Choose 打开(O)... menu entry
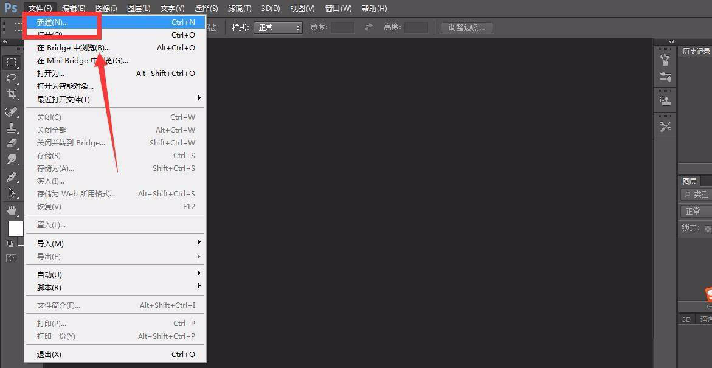 [115, 35]
